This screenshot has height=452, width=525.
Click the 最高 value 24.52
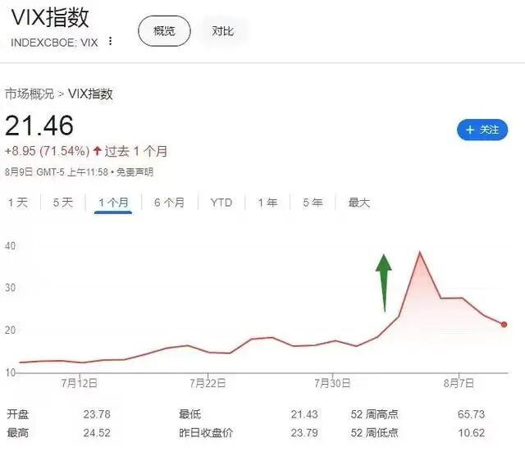(x=97, y=432)
